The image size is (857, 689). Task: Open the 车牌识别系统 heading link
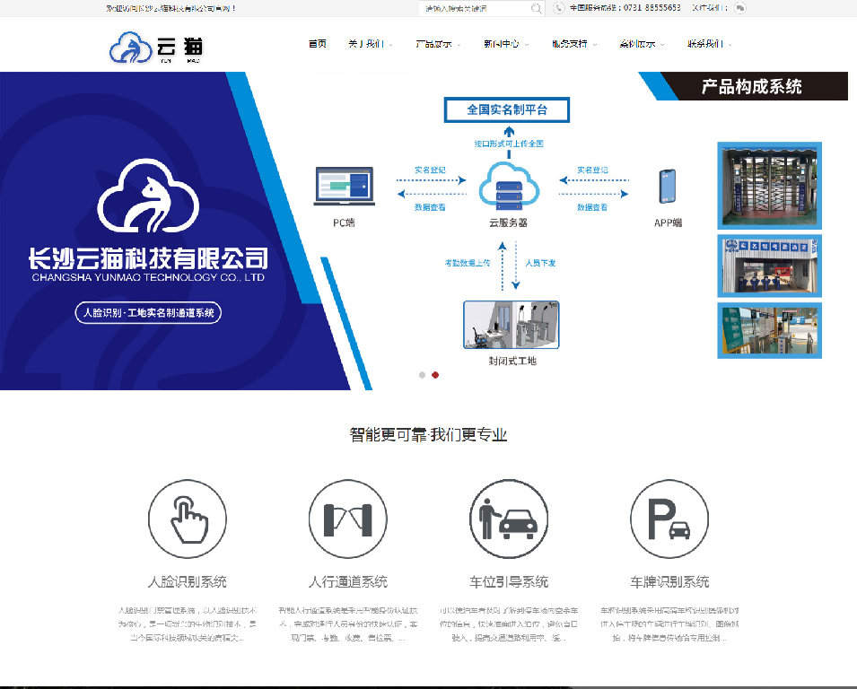coord(669,582)
